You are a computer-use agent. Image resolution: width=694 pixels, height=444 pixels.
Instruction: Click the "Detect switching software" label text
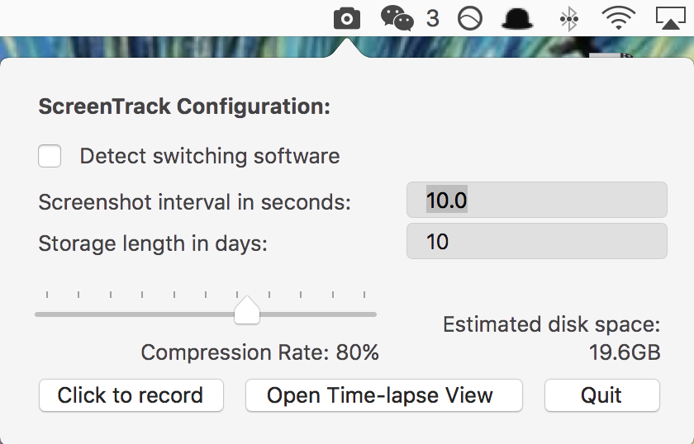[x=210, y=156]
